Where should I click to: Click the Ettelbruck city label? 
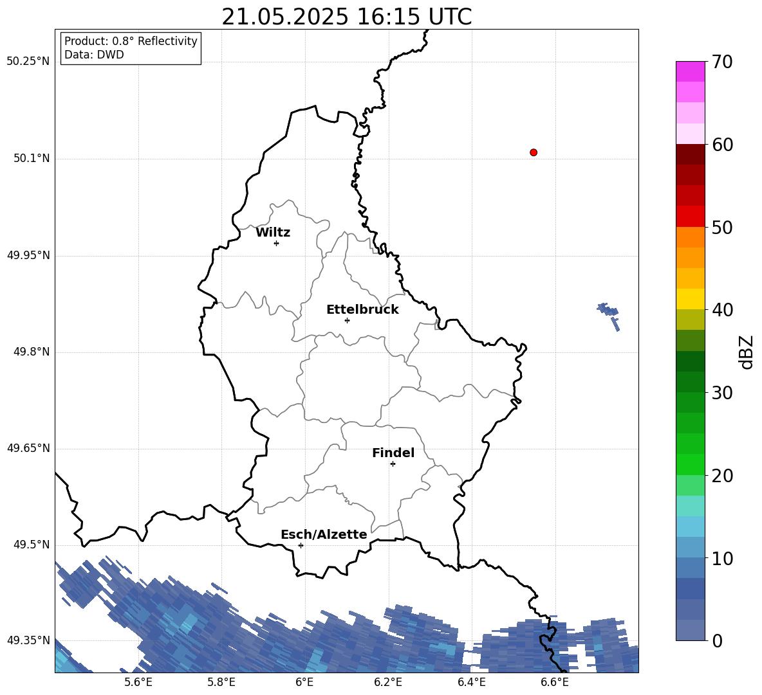[362, 310]
